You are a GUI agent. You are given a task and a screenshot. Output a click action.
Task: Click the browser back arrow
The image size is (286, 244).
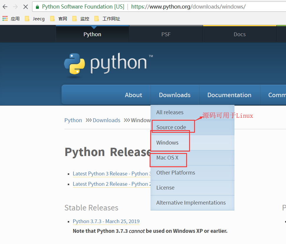[x=5, y=7]
